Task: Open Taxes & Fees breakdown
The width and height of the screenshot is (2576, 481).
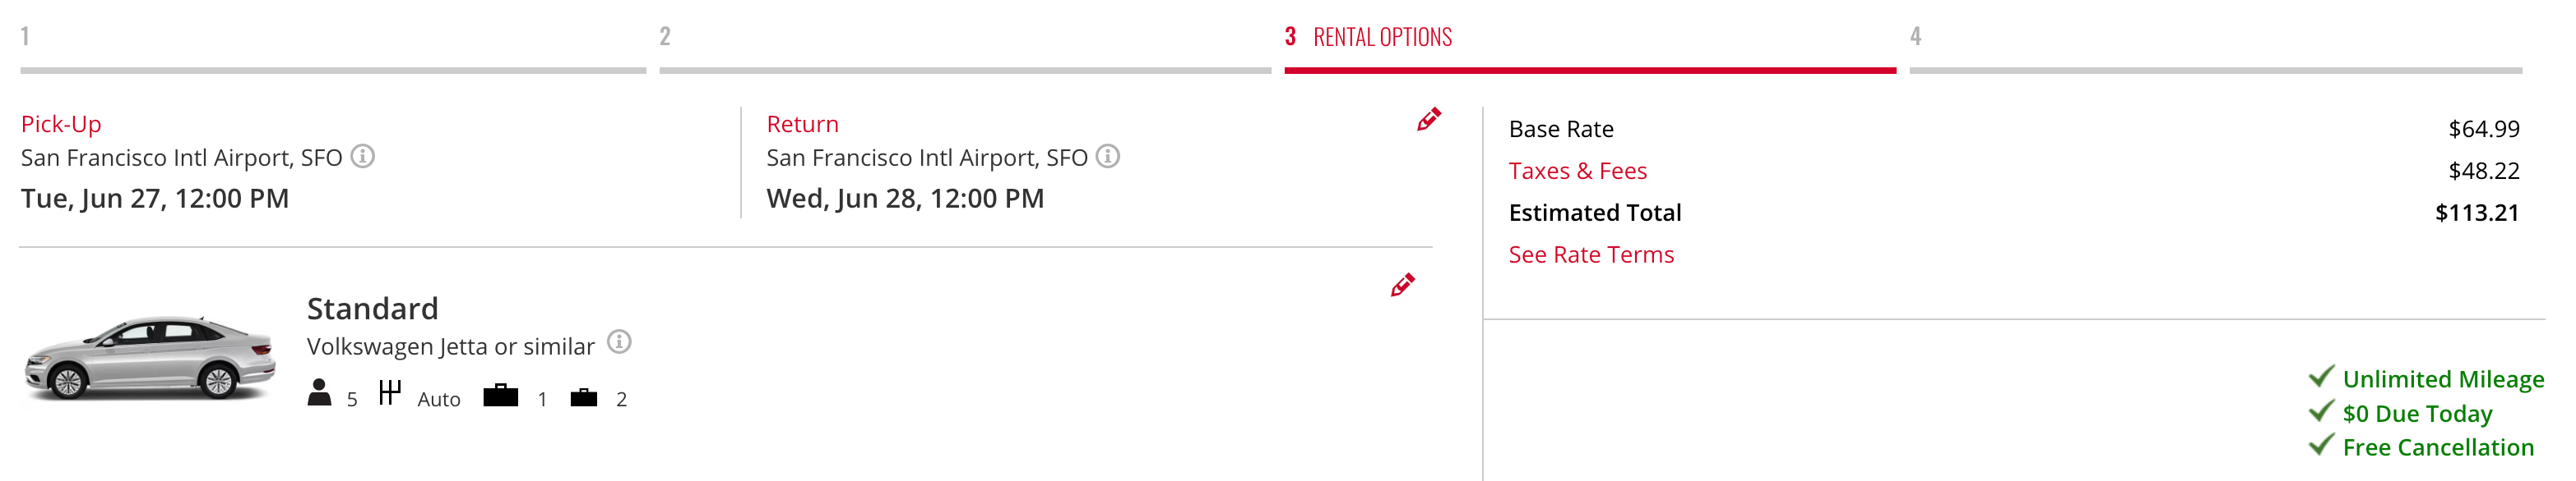Action: [1577, 171]
